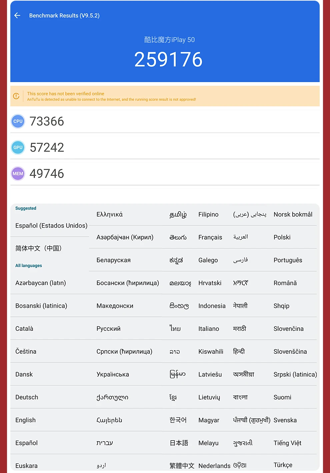This screenshot has height=473, width=330.
Task: Select Slovenčina language
Action: pyautogui.click(x=289, y=329)
